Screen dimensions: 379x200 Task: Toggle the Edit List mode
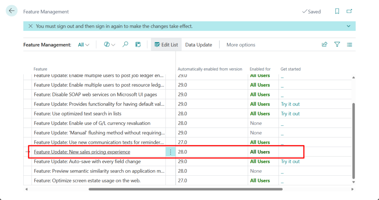point(166,45)
